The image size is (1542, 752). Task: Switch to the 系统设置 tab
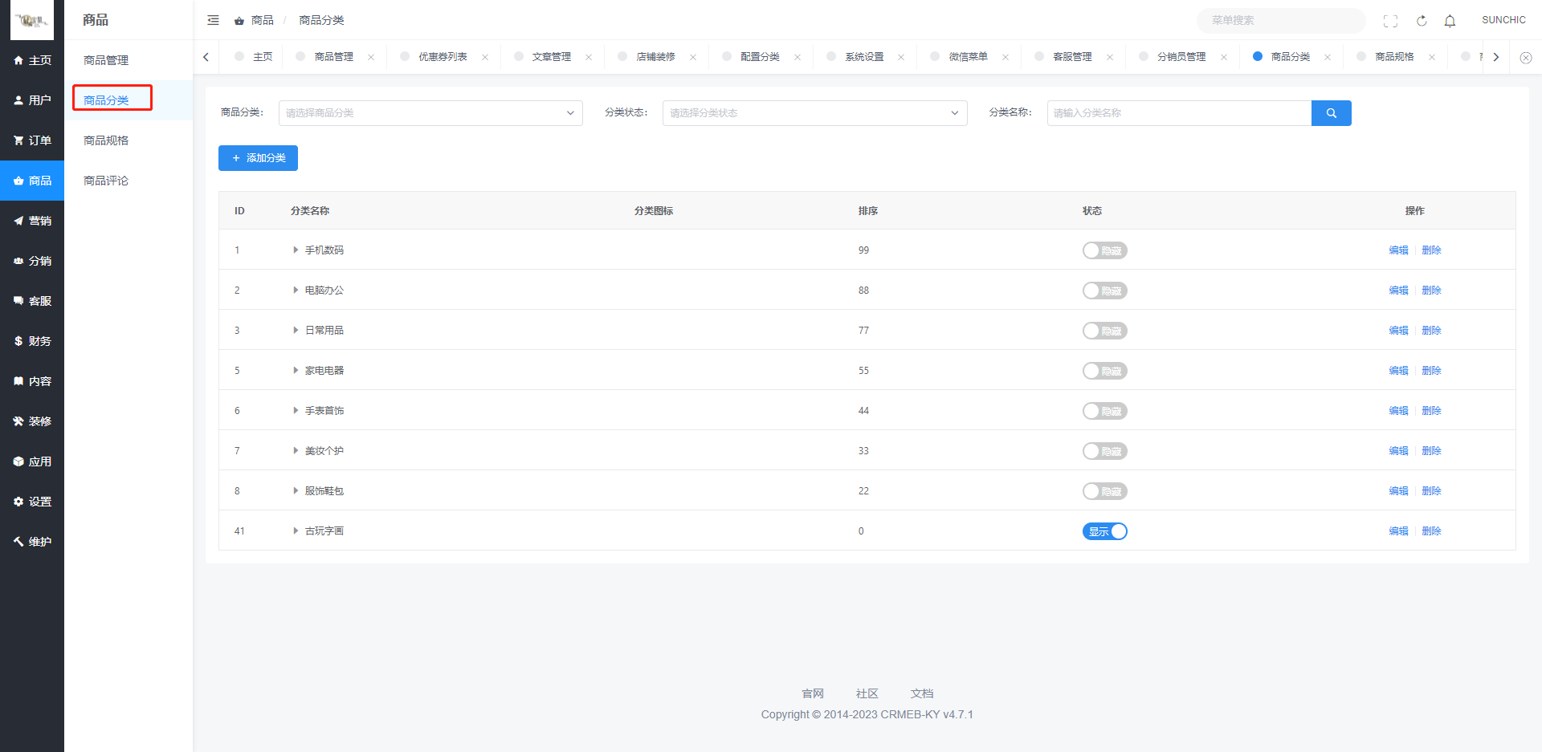coord(864,57)
